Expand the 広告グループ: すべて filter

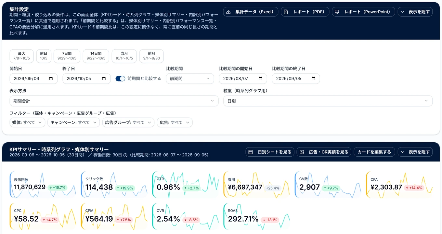(128, 123)
